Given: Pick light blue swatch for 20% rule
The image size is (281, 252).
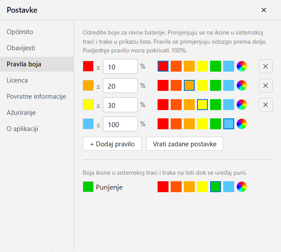Looking at the screenshot, I should [228, 86].
